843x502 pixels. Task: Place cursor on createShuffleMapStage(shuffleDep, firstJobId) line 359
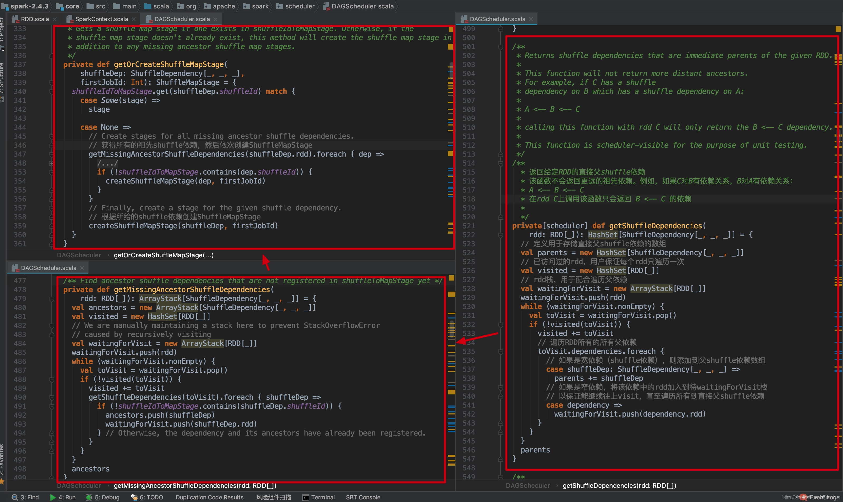click(183, 226)
